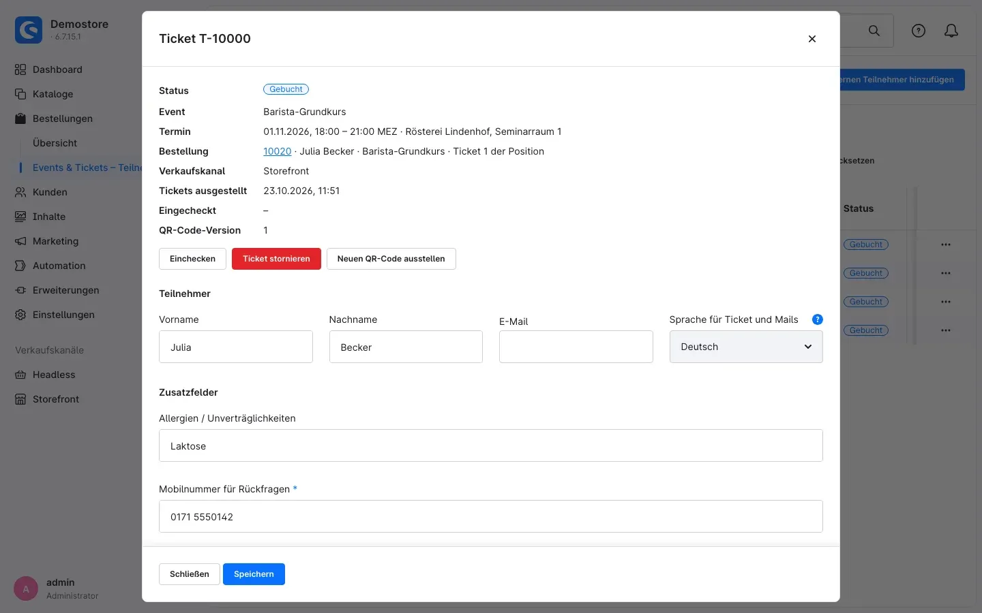The width and height of the screenshot is (982, 613).
Task: Click the Storefront sales channel icon
Action: click(x=20, y=399)
